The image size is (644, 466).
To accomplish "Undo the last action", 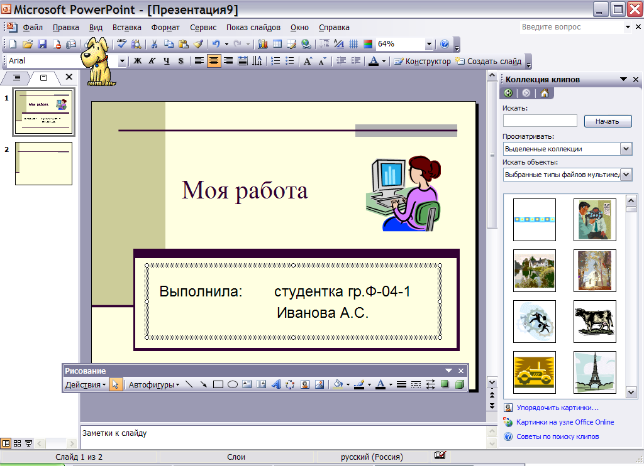I will (x=216, y=44).
